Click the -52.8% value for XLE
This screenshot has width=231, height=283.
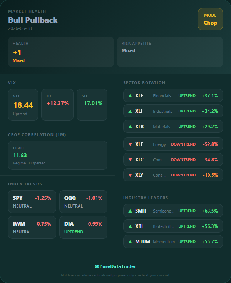tap(211, 144)
